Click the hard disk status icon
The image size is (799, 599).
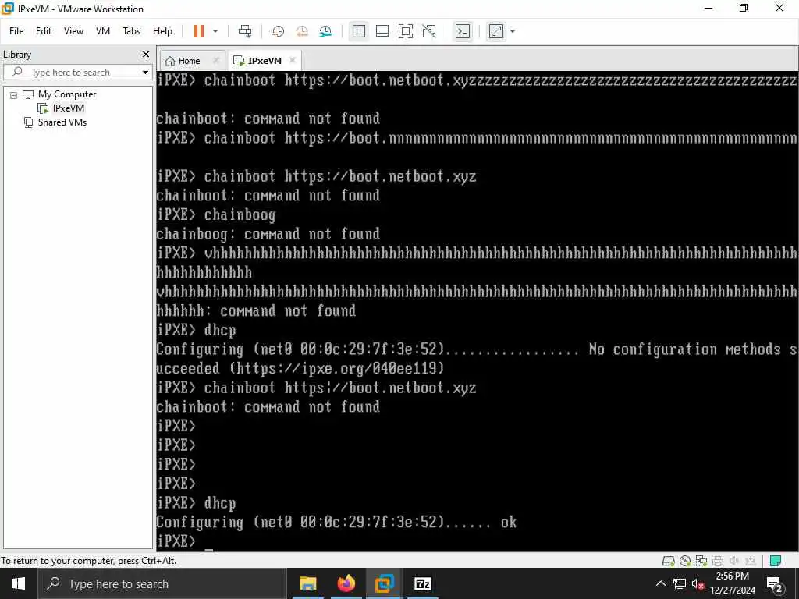coord(668,562)
